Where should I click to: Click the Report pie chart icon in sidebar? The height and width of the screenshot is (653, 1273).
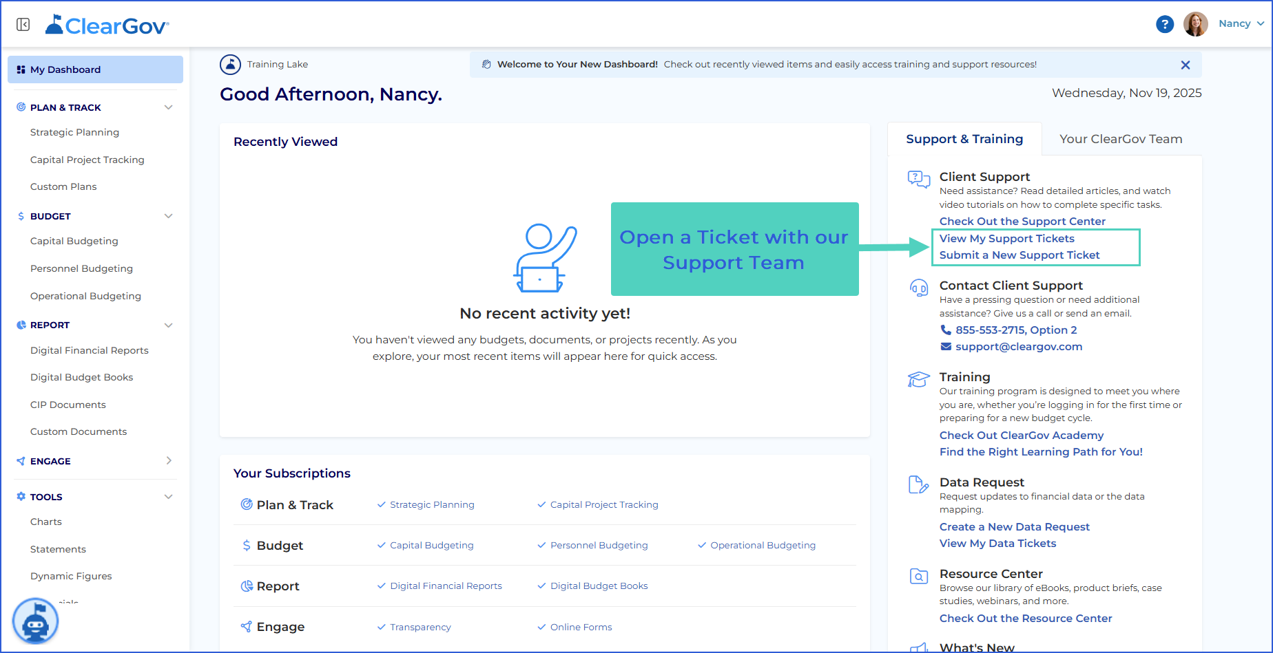21,325
